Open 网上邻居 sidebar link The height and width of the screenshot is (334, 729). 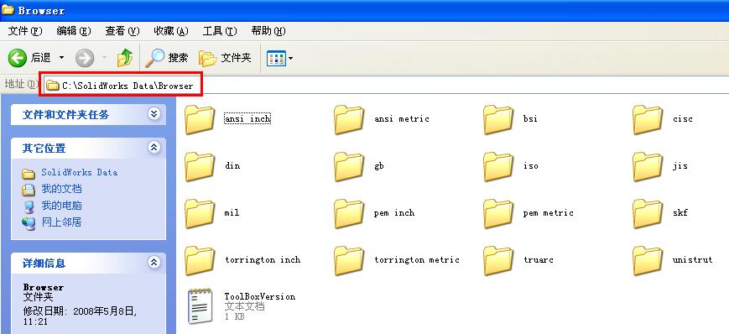(61, 222)
